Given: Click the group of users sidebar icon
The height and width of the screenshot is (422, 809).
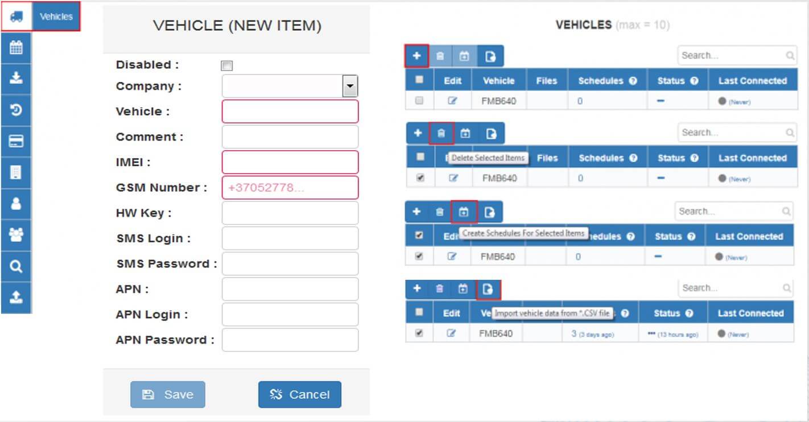Looking at the screenshot, I should pyautogui.click(x=16, y=233).
